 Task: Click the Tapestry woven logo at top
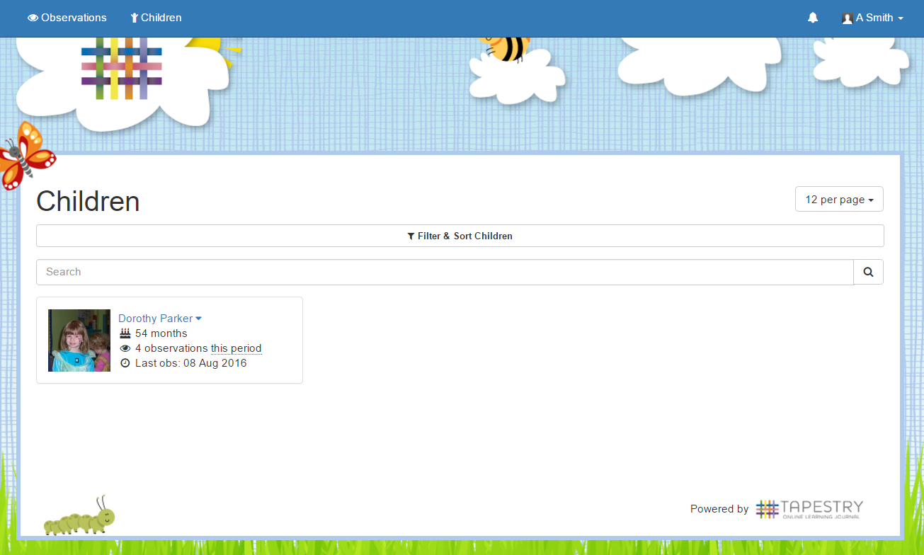tap(122, 68)
